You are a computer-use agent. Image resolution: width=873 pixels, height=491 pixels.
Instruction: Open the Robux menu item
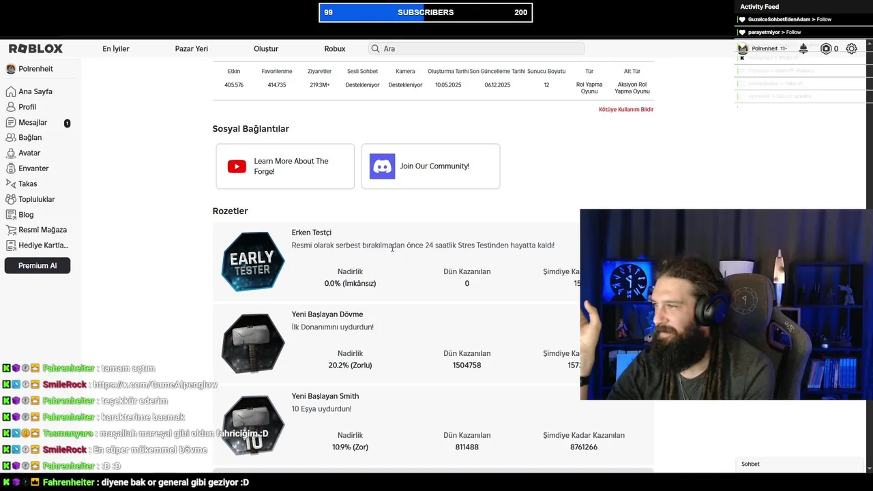tap(335, 49)
